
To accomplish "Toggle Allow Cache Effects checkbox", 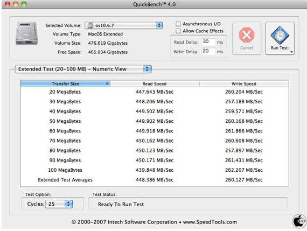I will pyautogui.click(x=178, y=31).
